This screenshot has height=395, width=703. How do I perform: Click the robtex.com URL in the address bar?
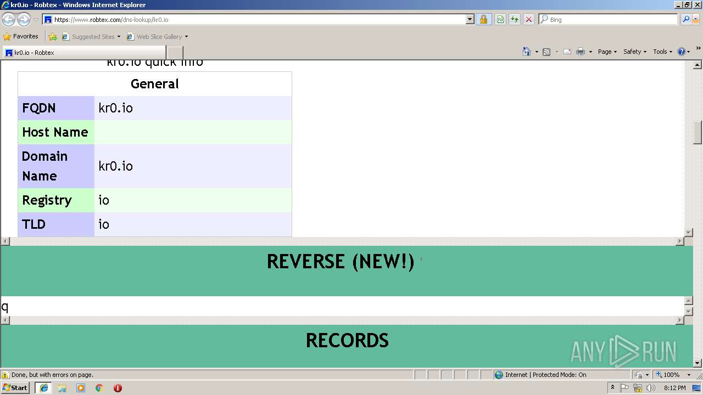pos(111,20)
